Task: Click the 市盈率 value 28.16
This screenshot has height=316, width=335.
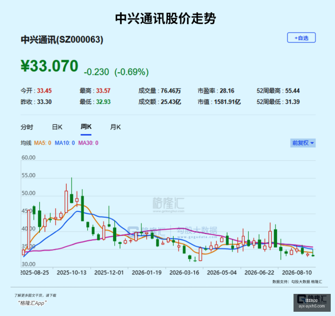Action: 227,91
